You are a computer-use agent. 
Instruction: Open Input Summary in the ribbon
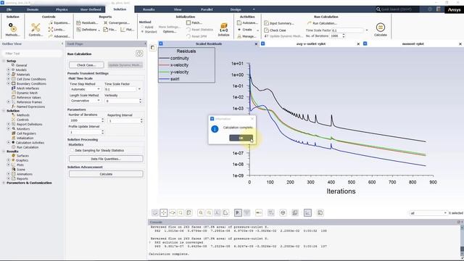coord(278,23)
